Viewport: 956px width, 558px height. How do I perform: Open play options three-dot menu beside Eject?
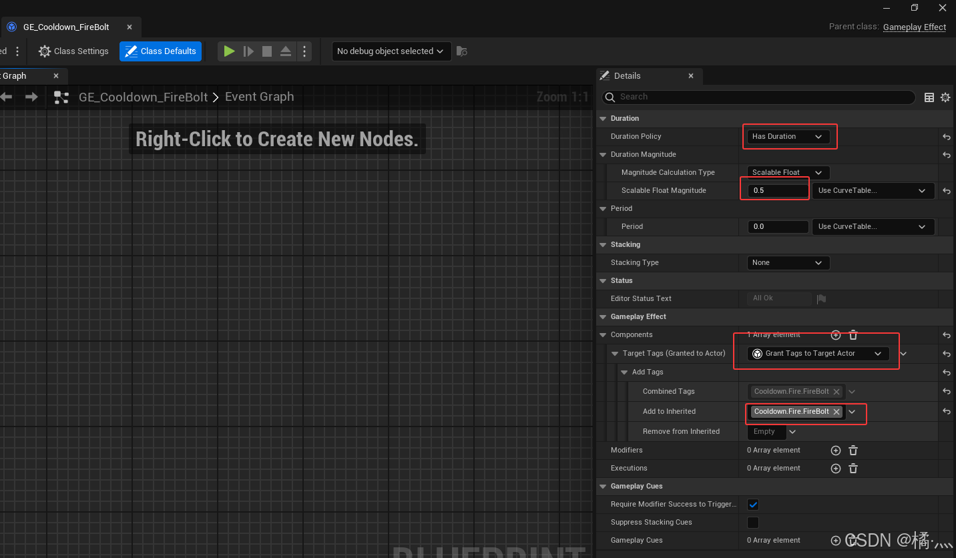pos(304,51)
